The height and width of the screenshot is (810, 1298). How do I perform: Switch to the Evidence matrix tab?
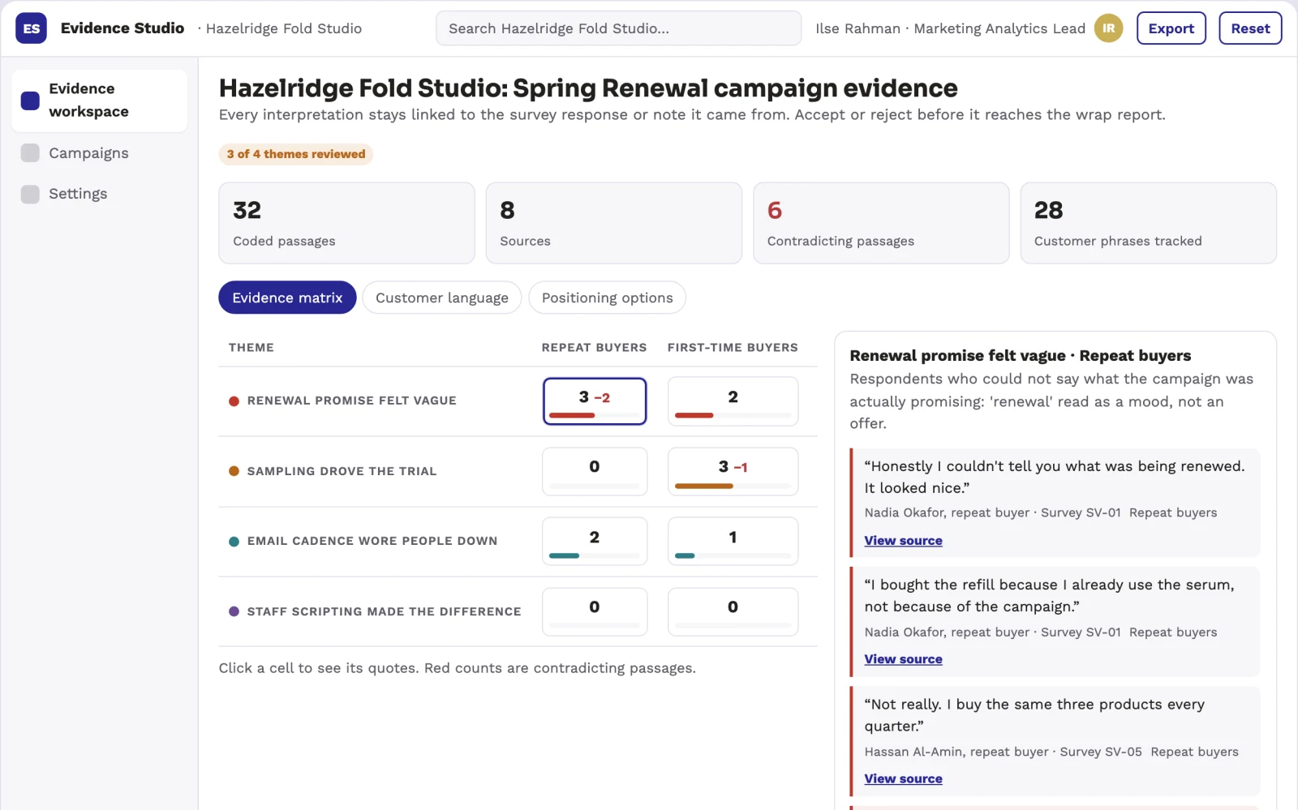click(x=287, y=298)
